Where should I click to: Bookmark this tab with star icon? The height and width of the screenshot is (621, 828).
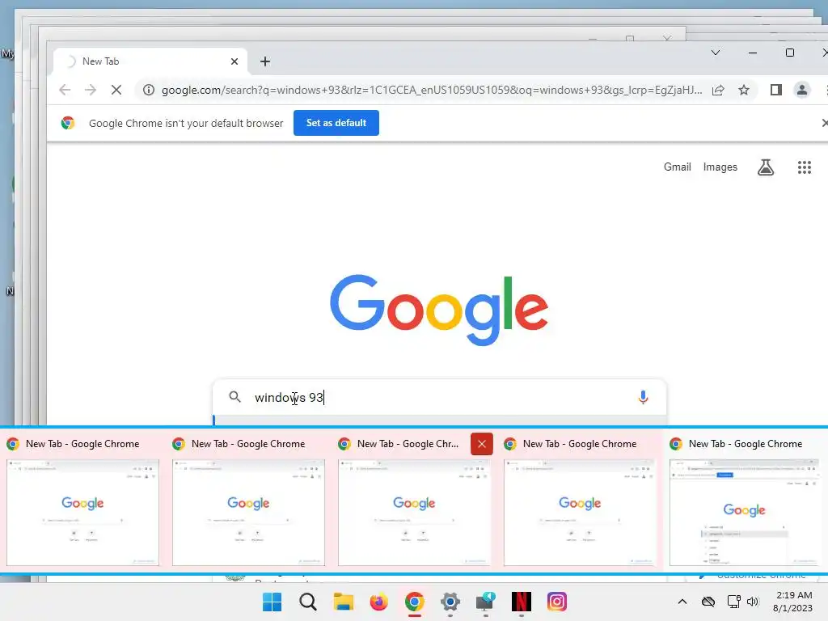(744, 90)
